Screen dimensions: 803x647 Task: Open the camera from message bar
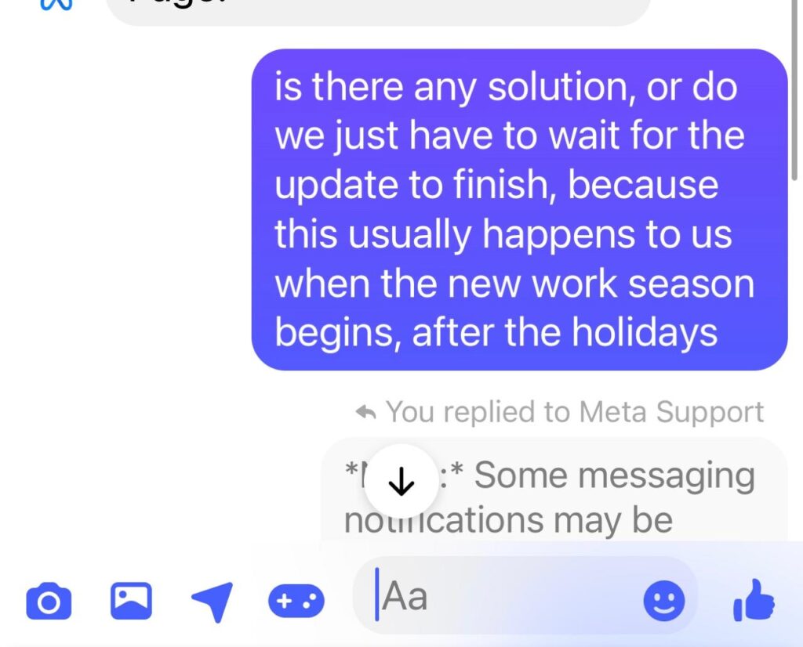pos(49,601)
